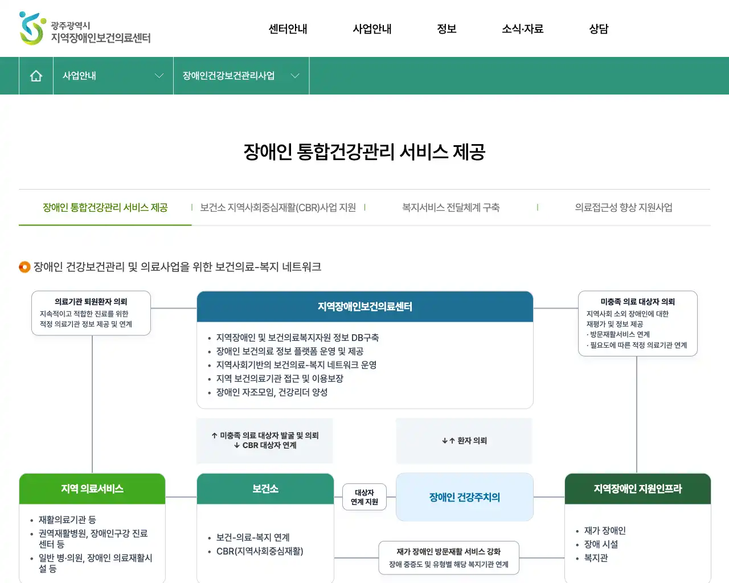This screenshot has height=583, width=729.
Task: Click the 장애인 건강주치의 box
Action: pyautogui.click(x=465, y=497)
